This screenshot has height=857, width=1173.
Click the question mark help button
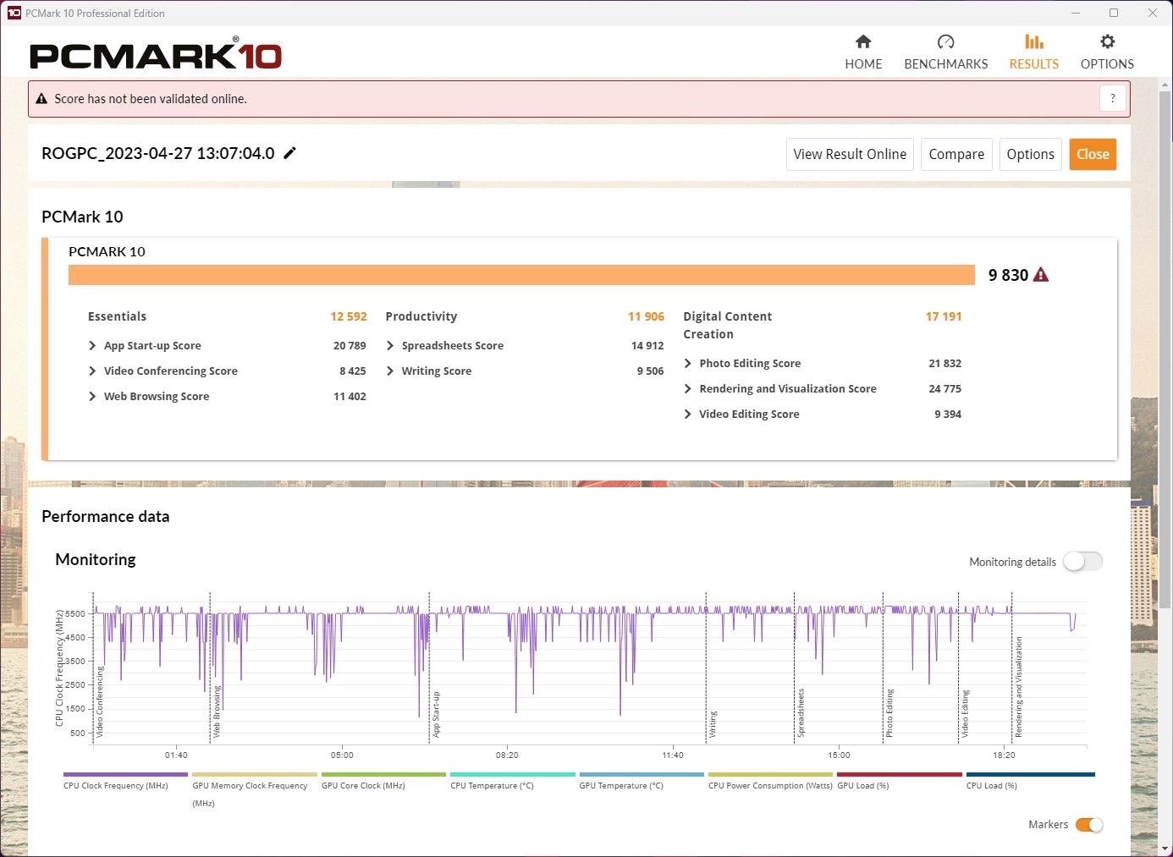1112,98
